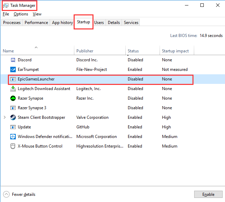Close the Task Manager window
This screenshot has height=202, width=225.
(218, 5)
